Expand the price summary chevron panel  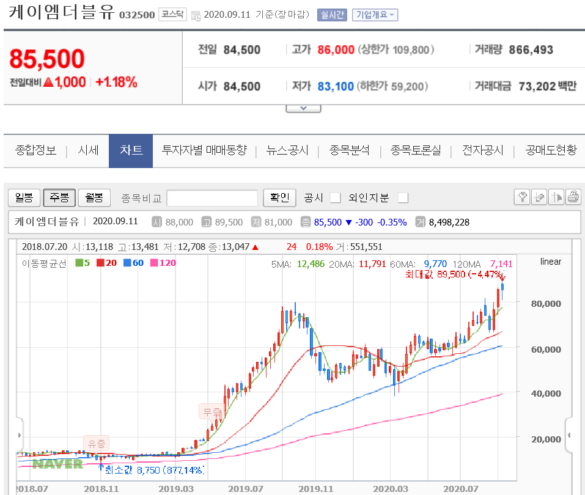point(303,108)
